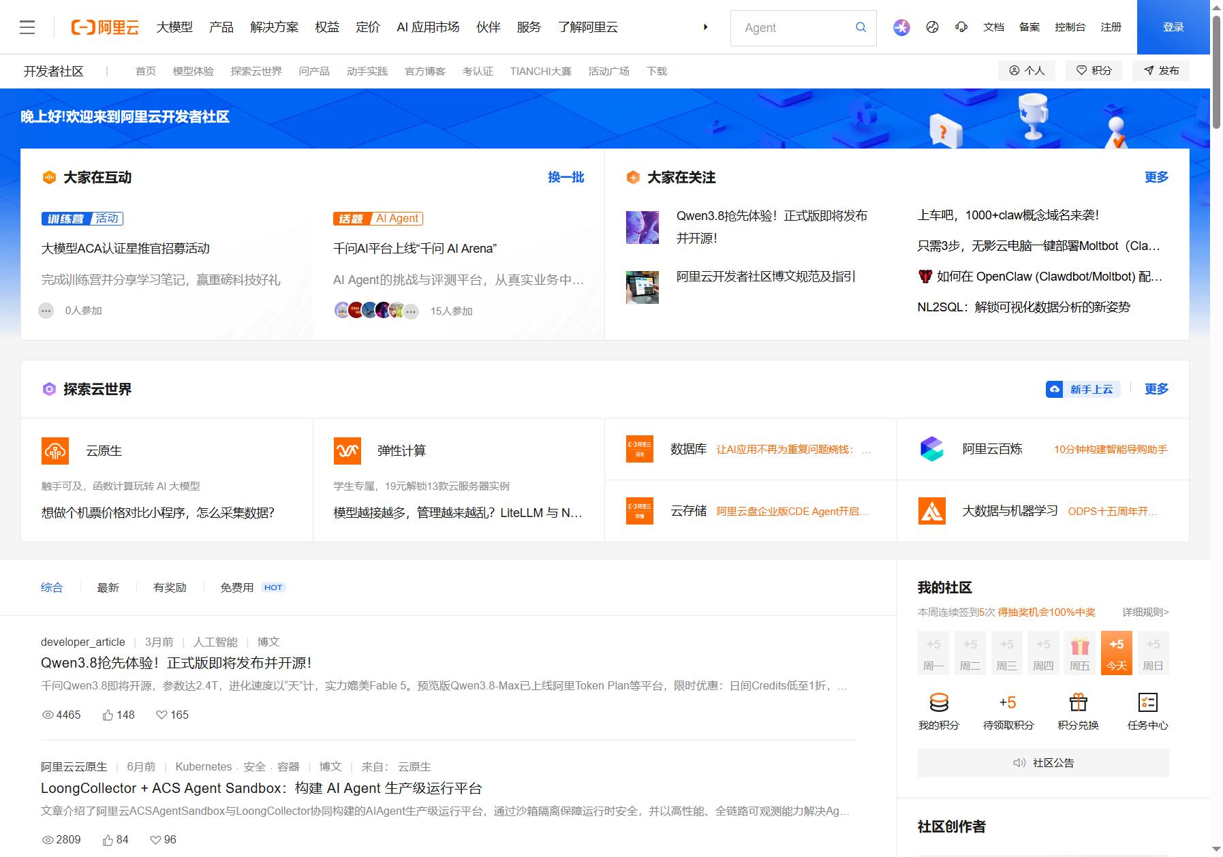Like the Qwen3.8 article thumbs-up

[x=108, y=715]
